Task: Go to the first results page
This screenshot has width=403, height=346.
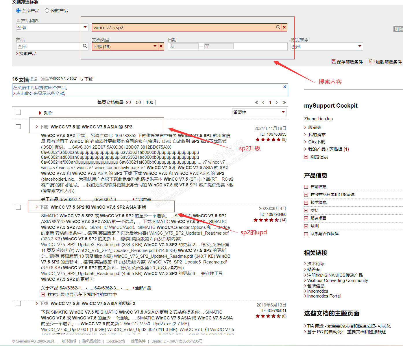Action: [x=256, y=102]
